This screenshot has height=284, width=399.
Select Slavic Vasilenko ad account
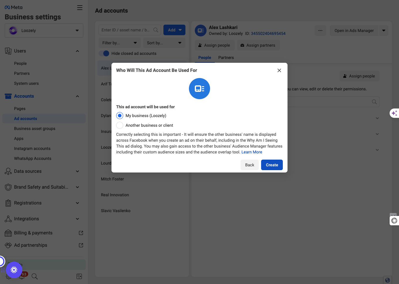pyautogui.click(x=116, y=211)
